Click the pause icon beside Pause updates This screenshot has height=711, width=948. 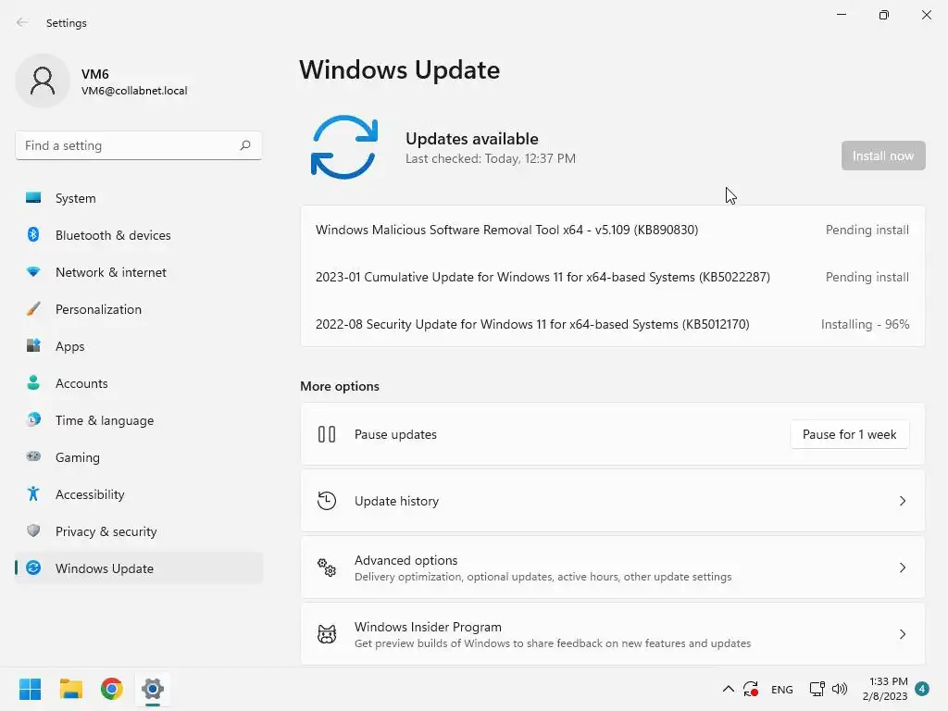click(x=327, y=434)
